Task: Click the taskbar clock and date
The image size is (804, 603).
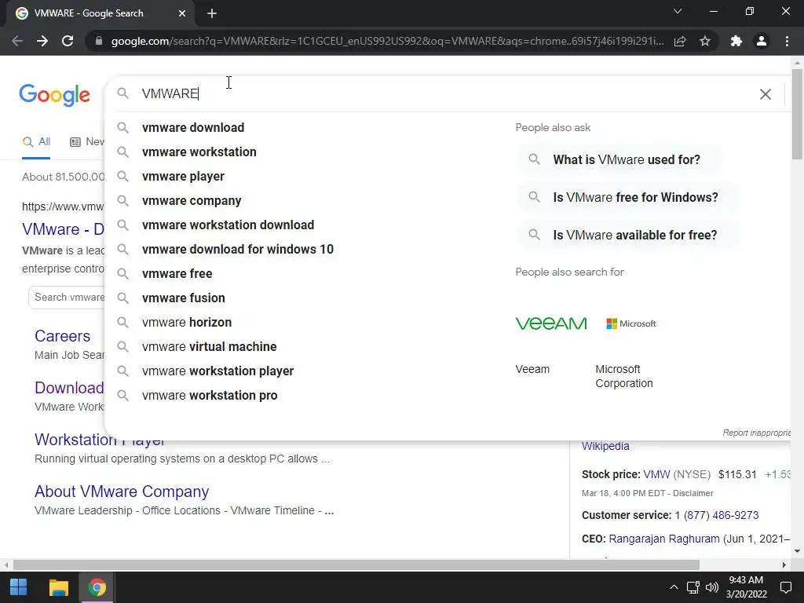Action: 746,587
